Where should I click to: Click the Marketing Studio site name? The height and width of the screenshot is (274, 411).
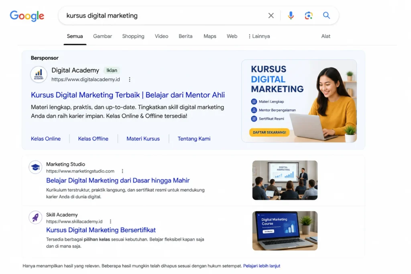65,164
